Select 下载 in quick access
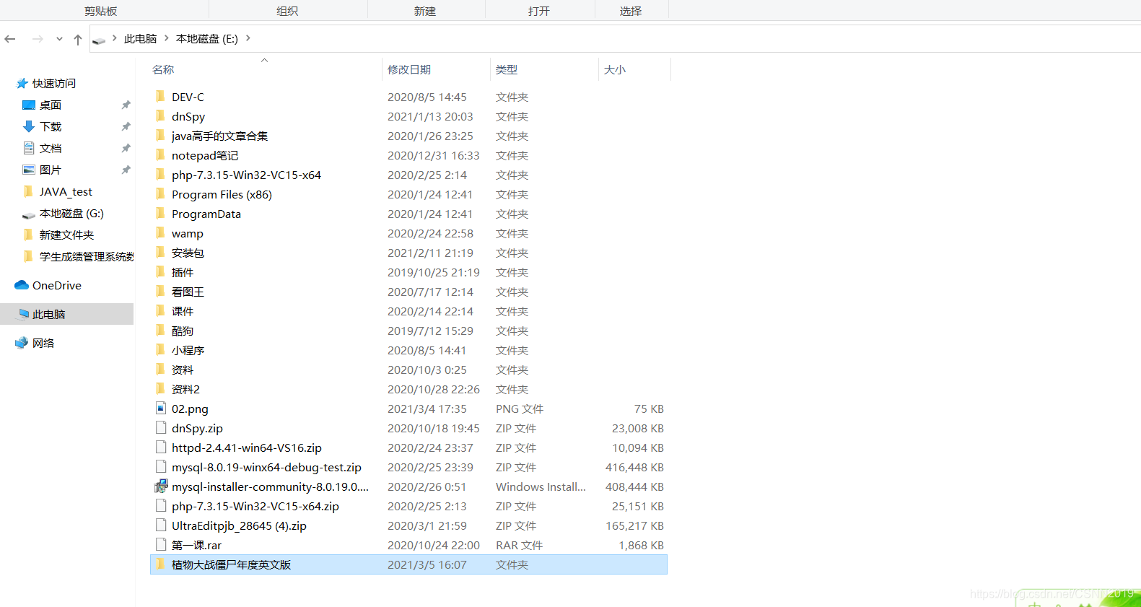This screenshot has width=1141, height=607. click(51, 127)
